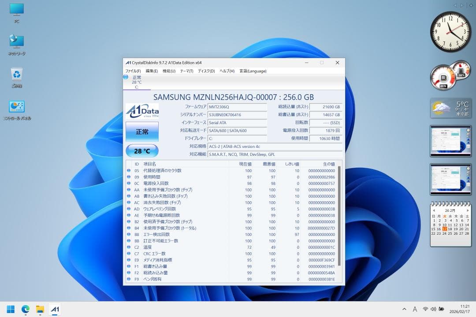Open the taskbar clock showing 11:21

pos(459,309)
